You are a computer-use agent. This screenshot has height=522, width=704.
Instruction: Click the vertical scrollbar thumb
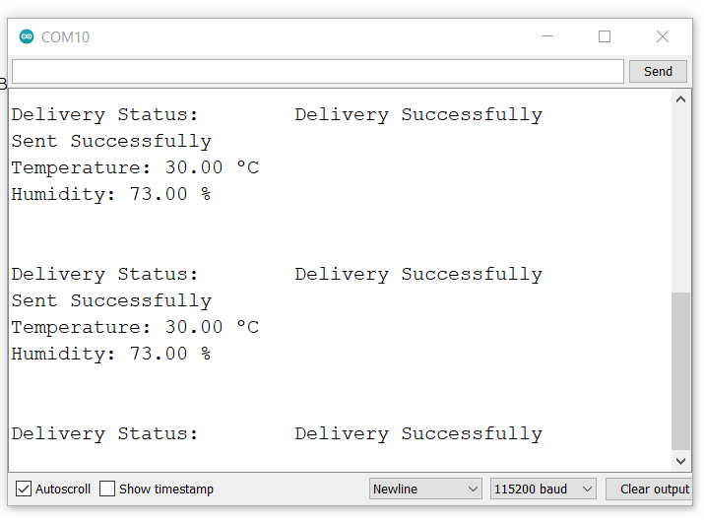pyautogui.click(x=681, y=369)
